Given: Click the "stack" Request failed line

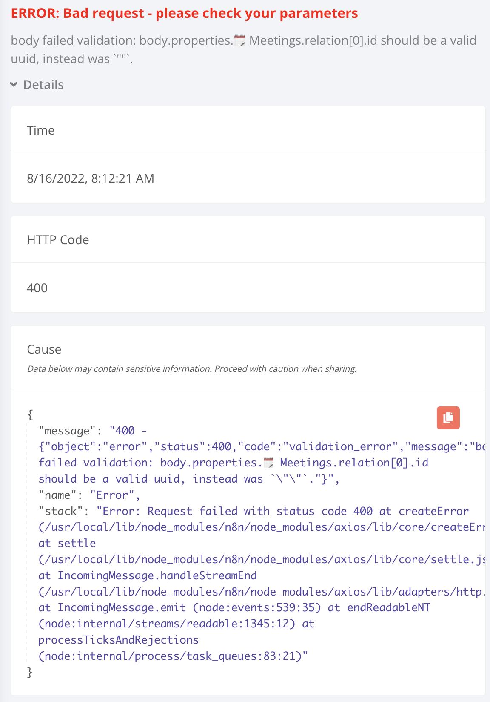Looking at the screenshot, I should pyautogui.click(x=254, y=511).
